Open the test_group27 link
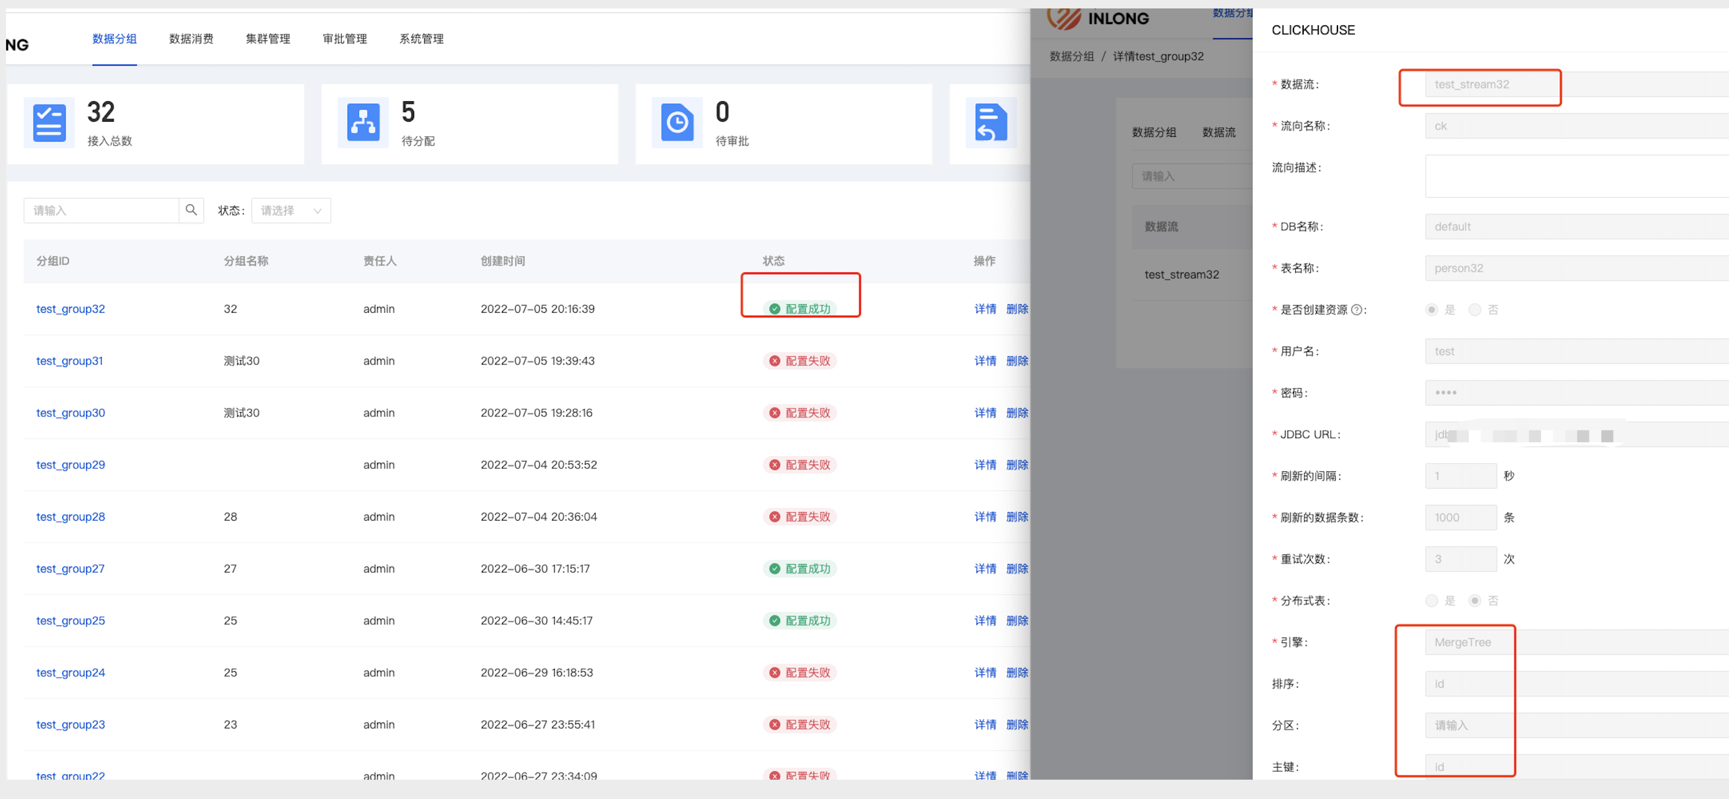The width and height of the screenshot is (1729, 799). tap(70, 569)
